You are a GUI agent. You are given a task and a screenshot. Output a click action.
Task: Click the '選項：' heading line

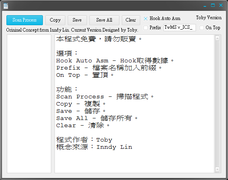click(x=67, y=54)
